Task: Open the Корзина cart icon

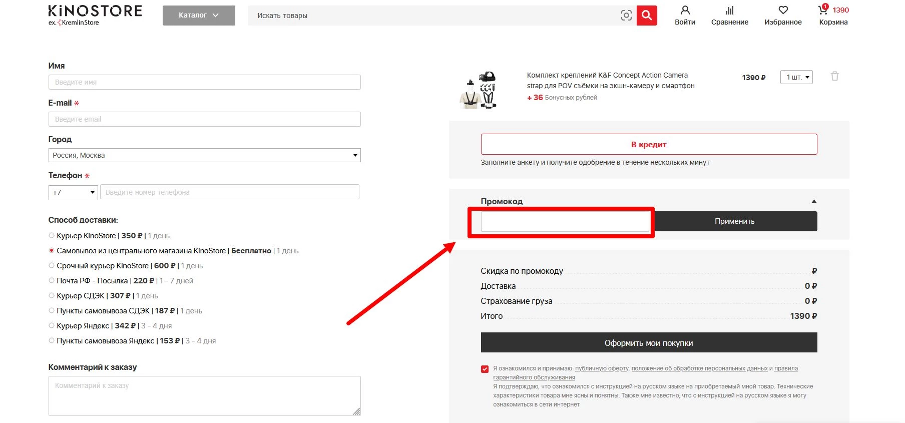Action: click(823, 11)
